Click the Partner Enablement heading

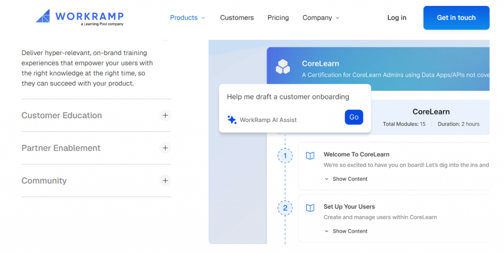coord(61,148)
